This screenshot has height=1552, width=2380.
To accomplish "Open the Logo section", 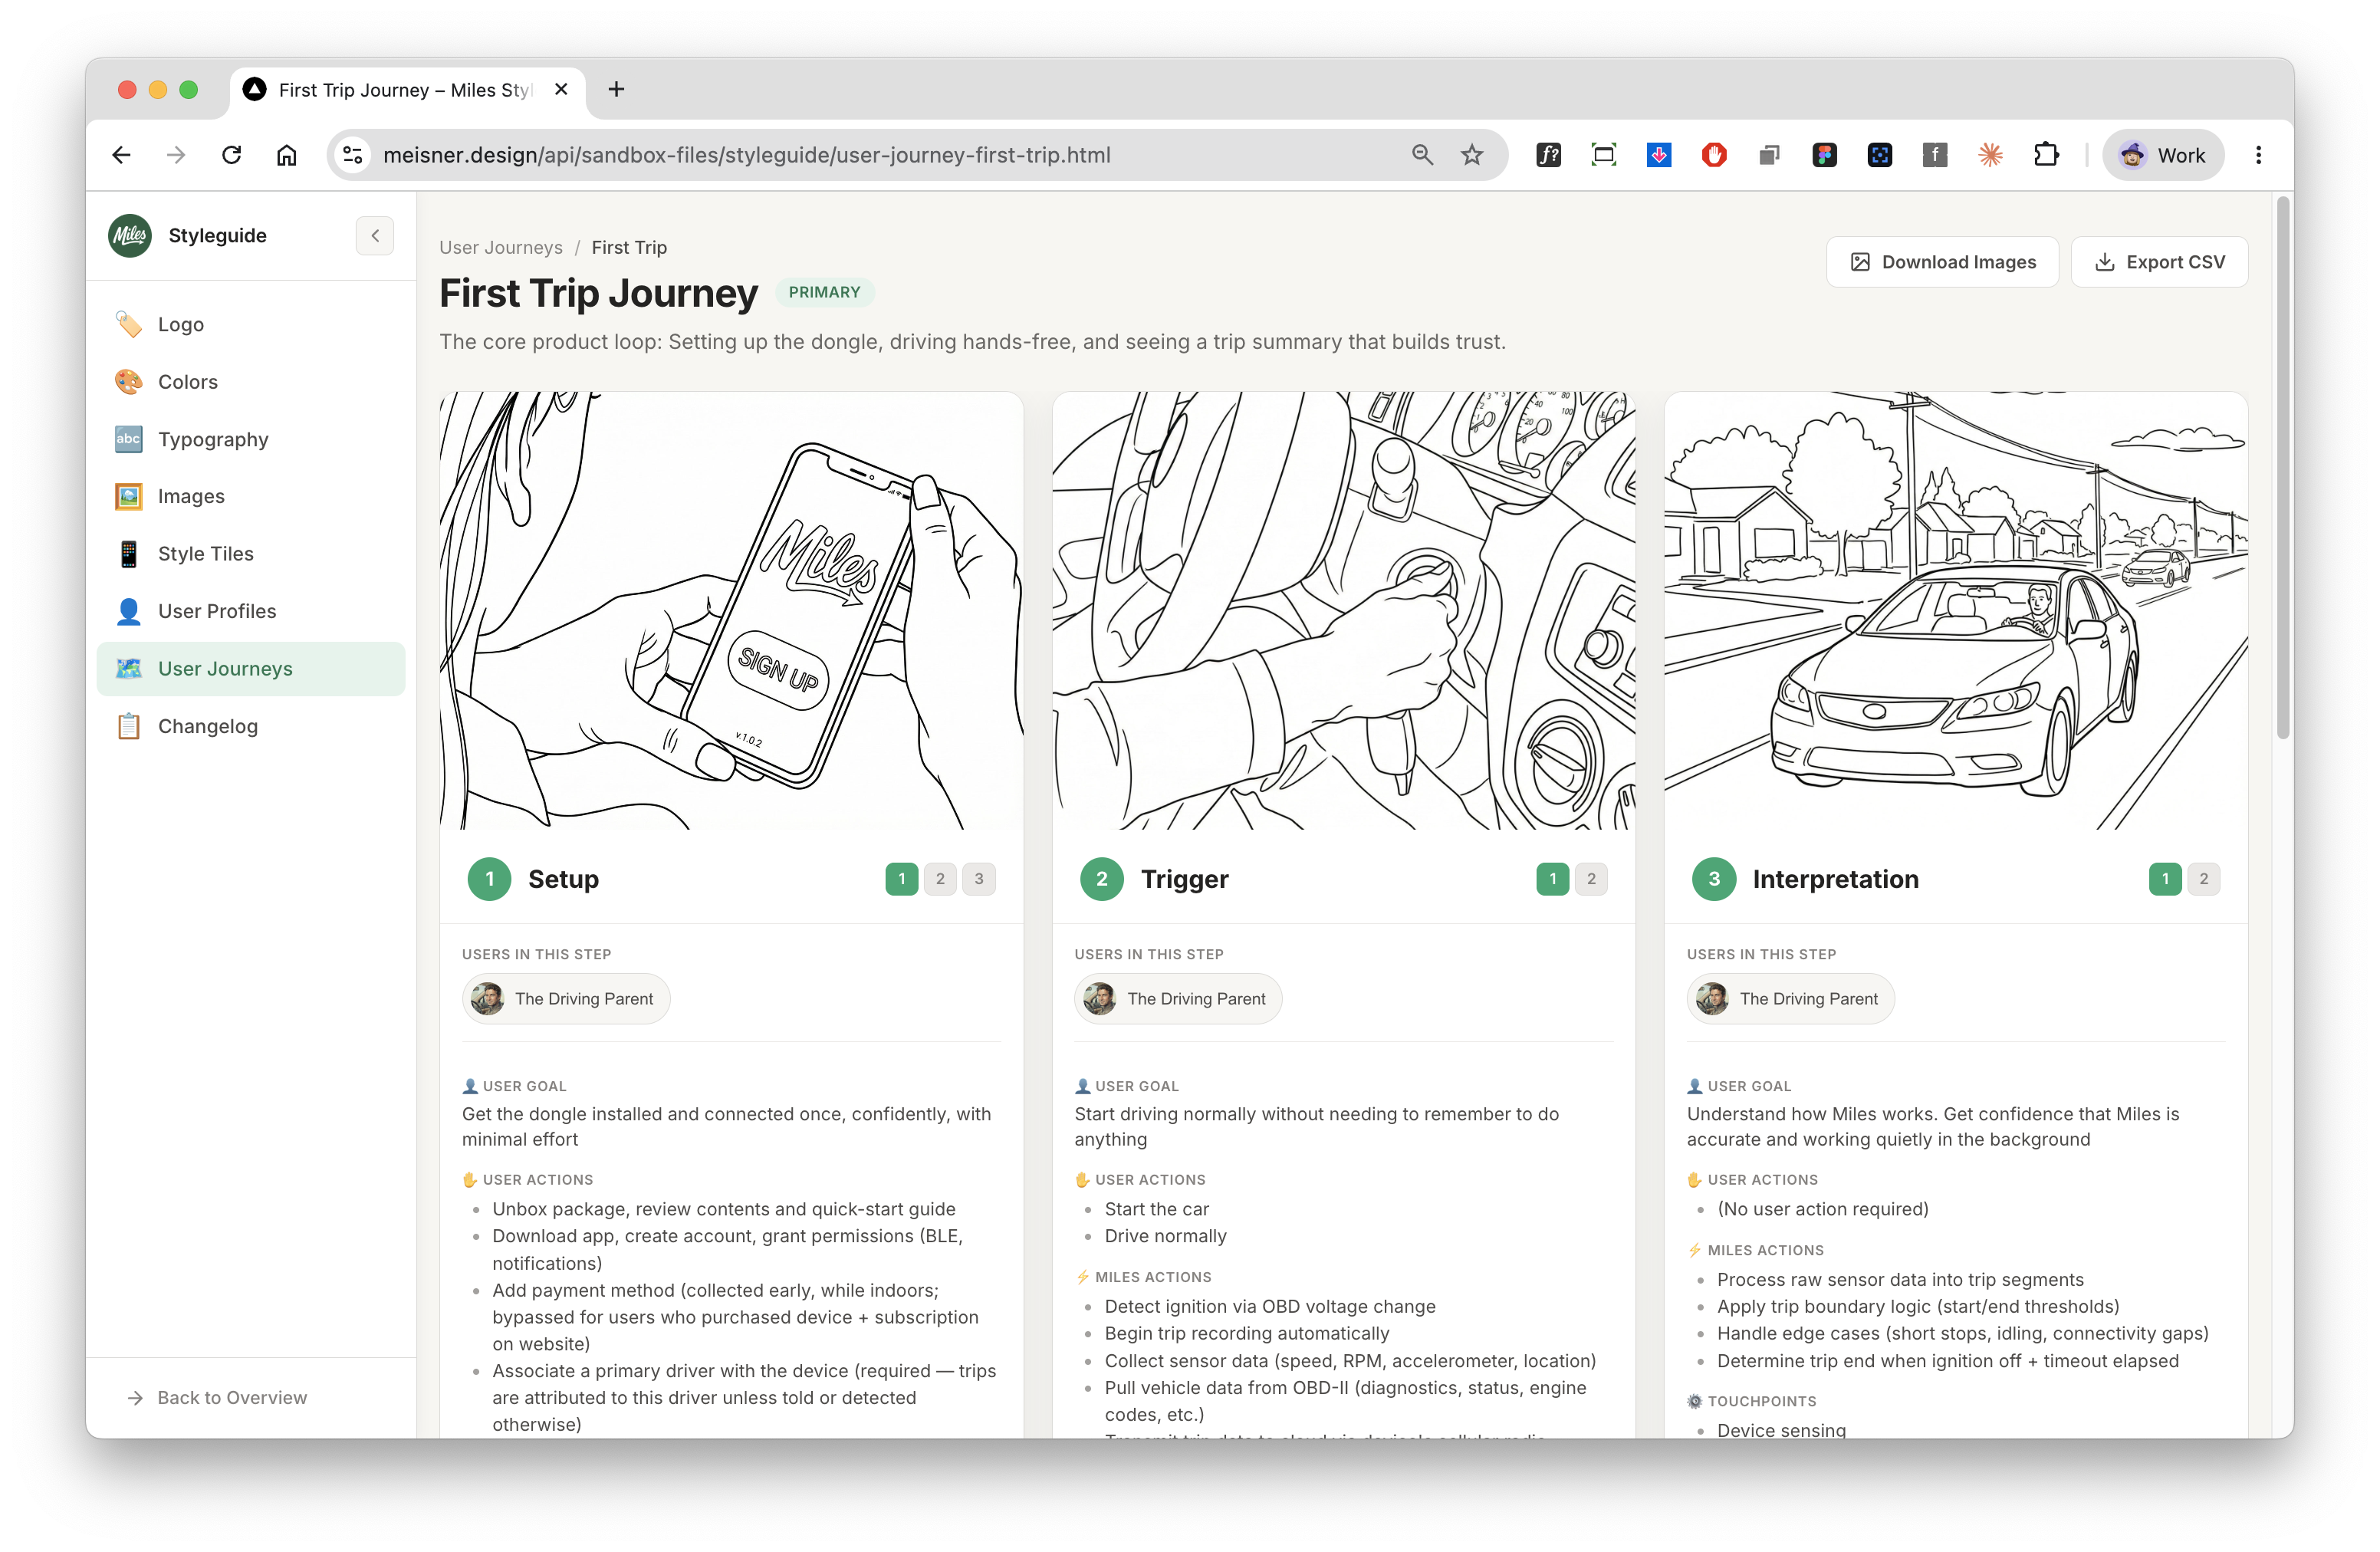I will (x=251, y=324).
